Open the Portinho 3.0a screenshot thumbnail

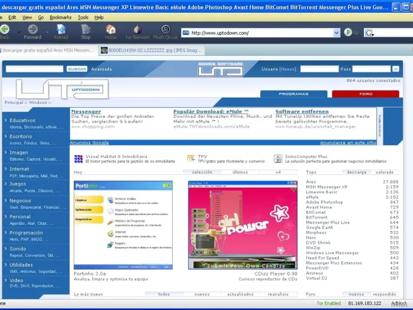[x=123, y=225]
